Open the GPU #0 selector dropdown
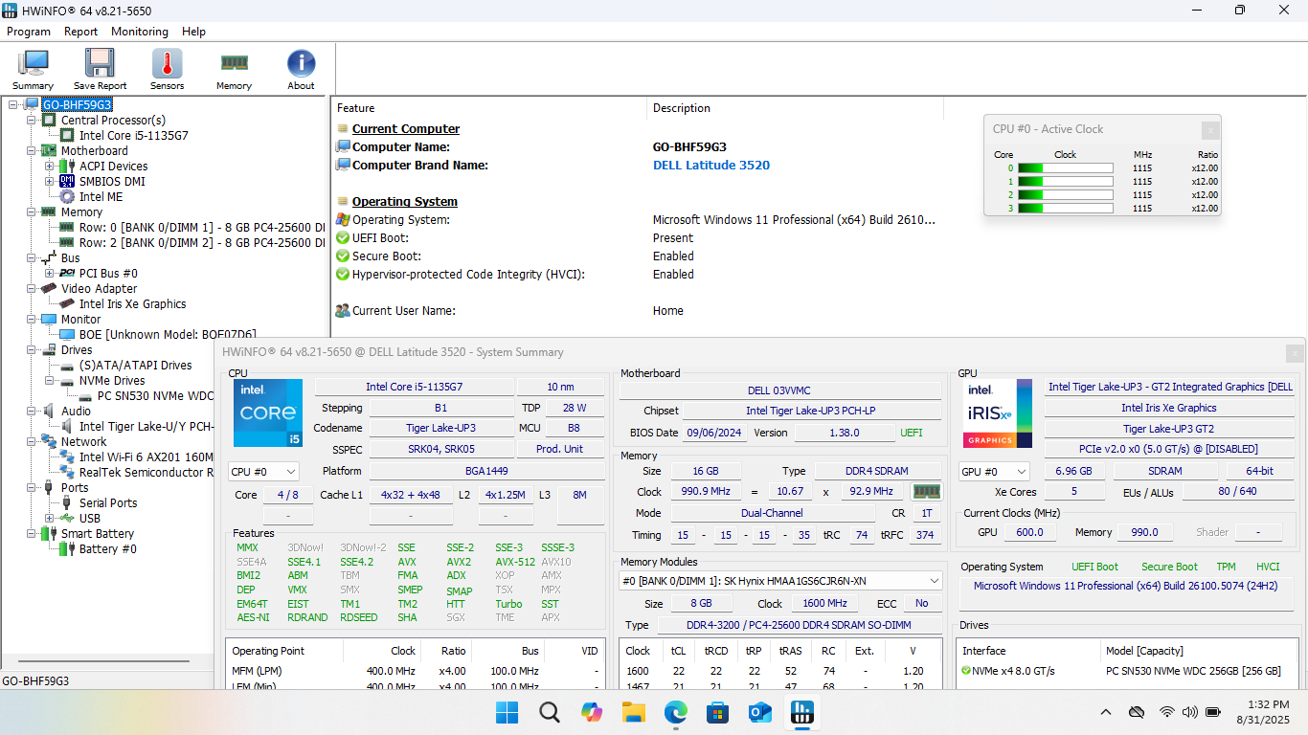 click(x=994, y=471)
